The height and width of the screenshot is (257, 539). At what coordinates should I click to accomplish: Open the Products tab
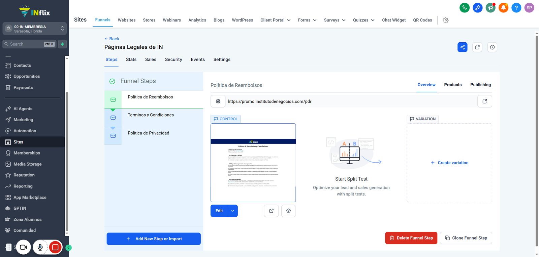[x=453, y=85]
